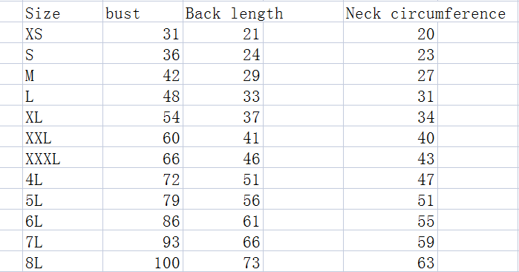Select the bust value 100 cell
This screenshot has height=272, width=519.
pyautogui.click(x=143, y=262)
